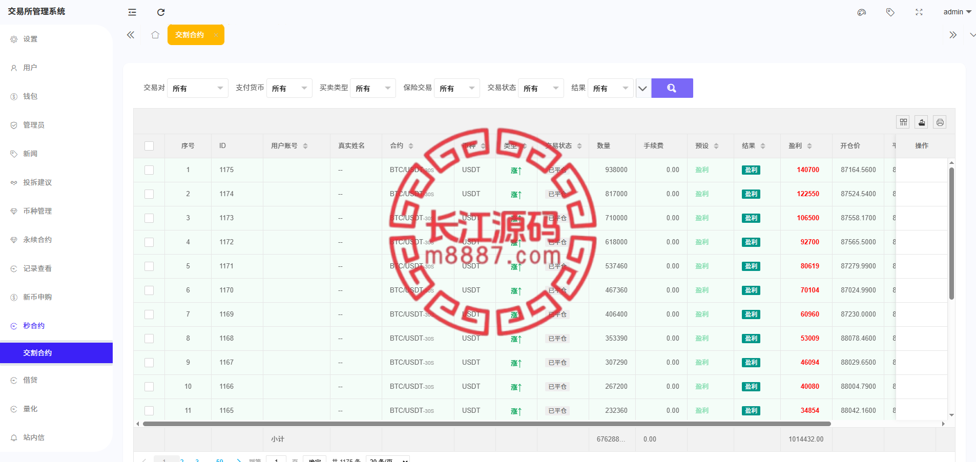Check the row with ID 1169
976x462 pixels.
click(x=149, y=314)
